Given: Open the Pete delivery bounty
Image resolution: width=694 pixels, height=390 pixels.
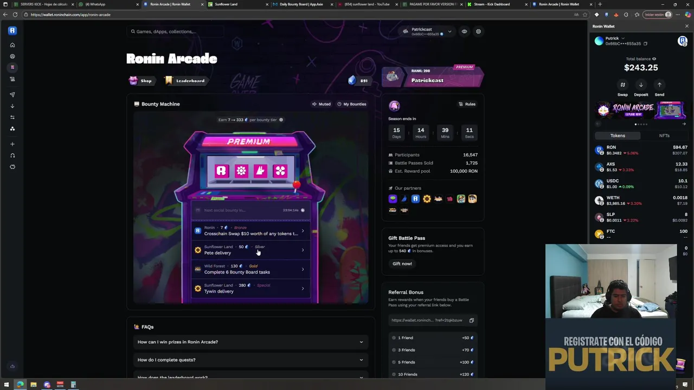Looking at the screenshot, I should tap(250, 250).
